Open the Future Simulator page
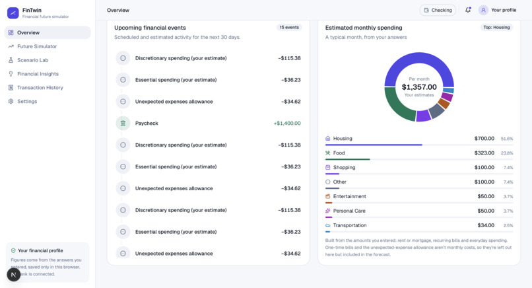This screenshot has height=288, width=532. (48, 46)
